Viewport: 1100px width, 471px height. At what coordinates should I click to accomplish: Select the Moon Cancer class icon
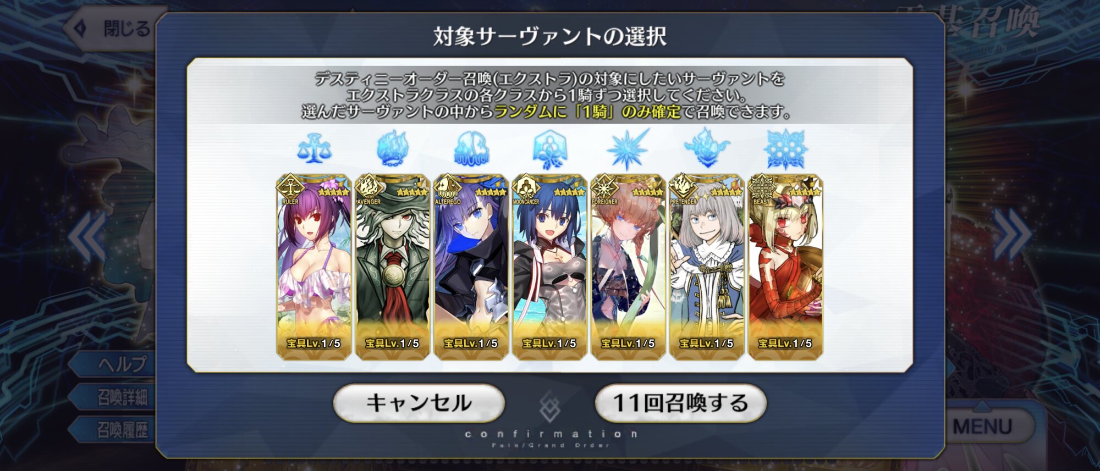pyautogui.click(x=549, y=149)
